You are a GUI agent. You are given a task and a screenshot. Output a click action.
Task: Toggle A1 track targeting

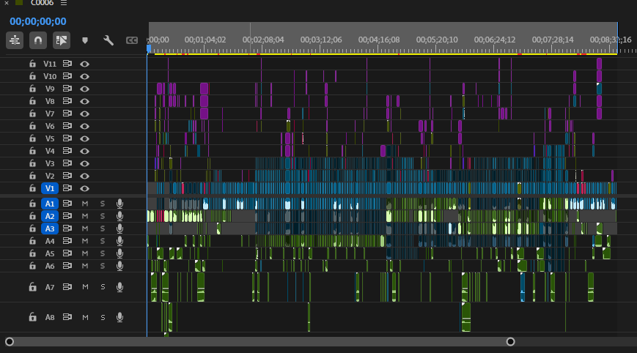(50, 204)
